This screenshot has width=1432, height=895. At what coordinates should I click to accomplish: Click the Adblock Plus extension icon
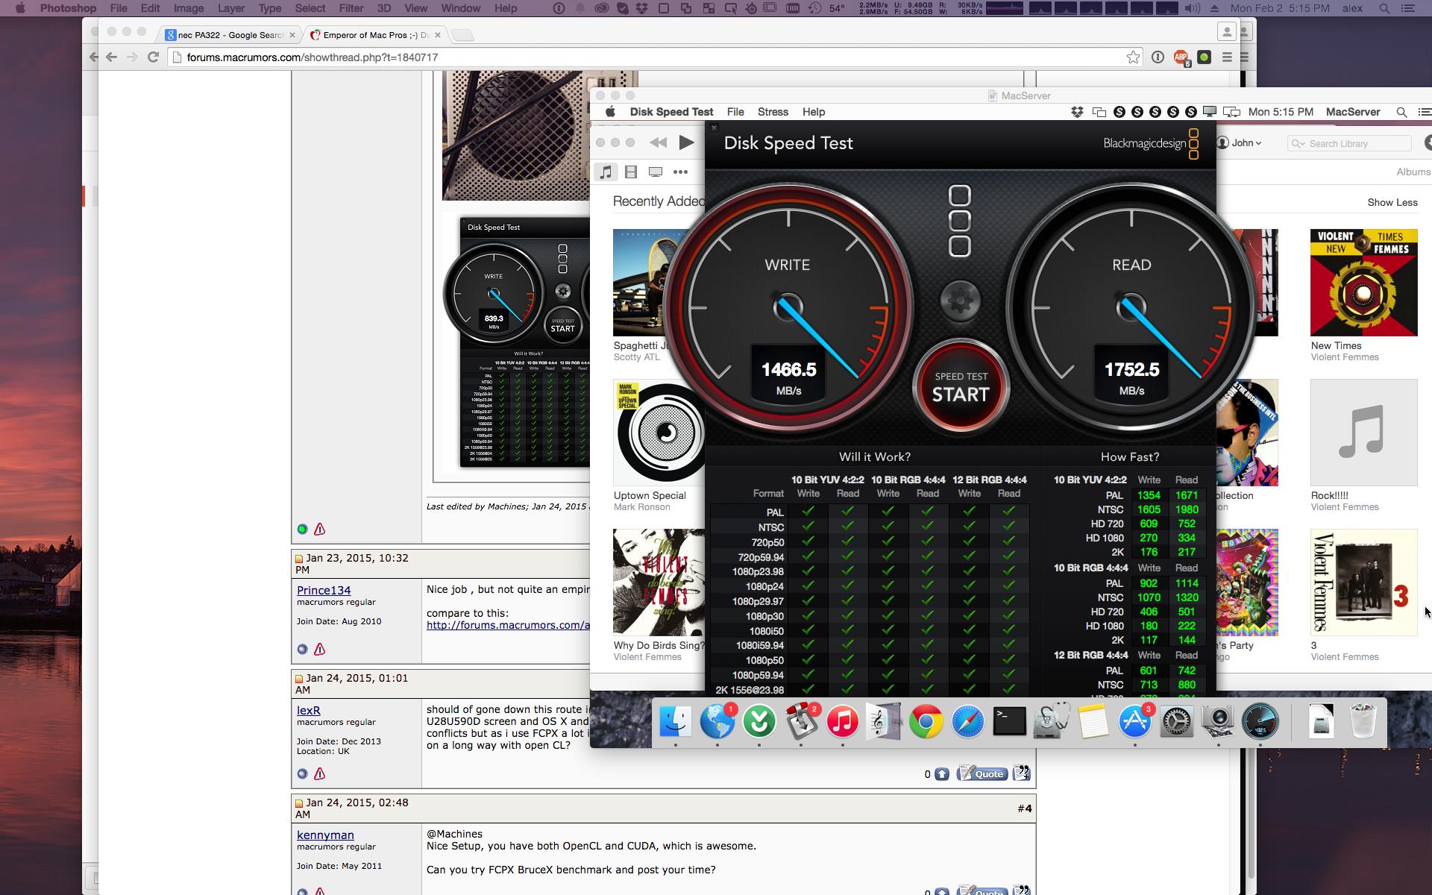coord(1181,57)
